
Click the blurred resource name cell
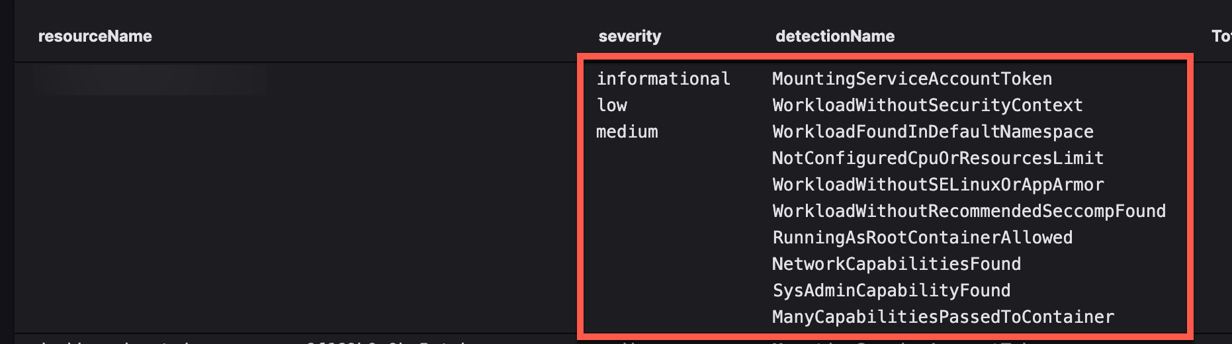click(150, 79)
